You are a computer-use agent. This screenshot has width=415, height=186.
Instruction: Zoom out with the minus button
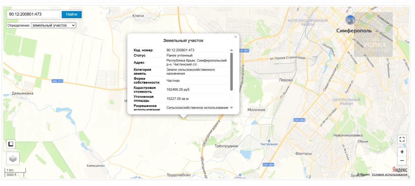pos(402,161)
